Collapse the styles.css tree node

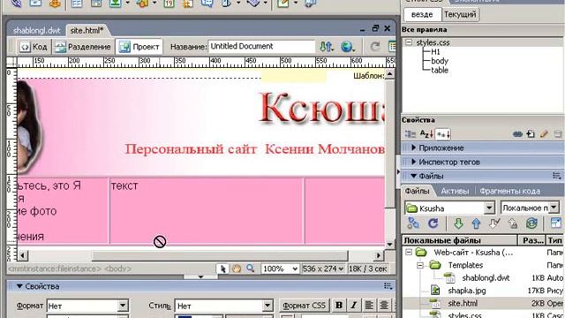point(409,42)
